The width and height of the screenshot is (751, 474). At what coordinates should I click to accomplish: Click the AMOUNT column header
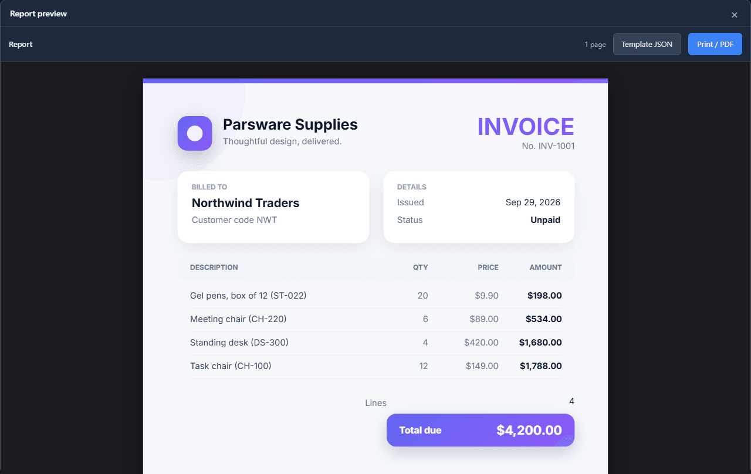pos(546,268)
